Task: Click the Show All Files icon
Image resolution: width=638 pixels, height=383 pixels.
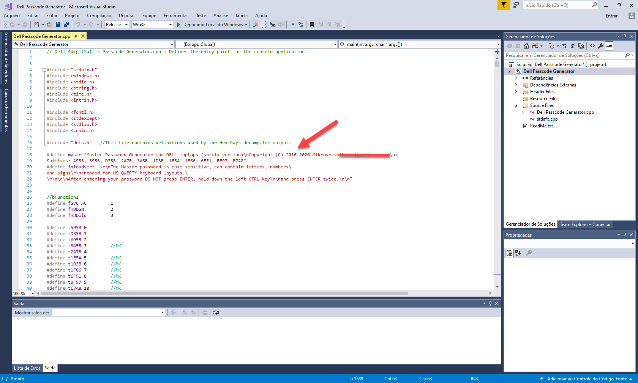Action: pyautogui.click(x=581, y=46)
